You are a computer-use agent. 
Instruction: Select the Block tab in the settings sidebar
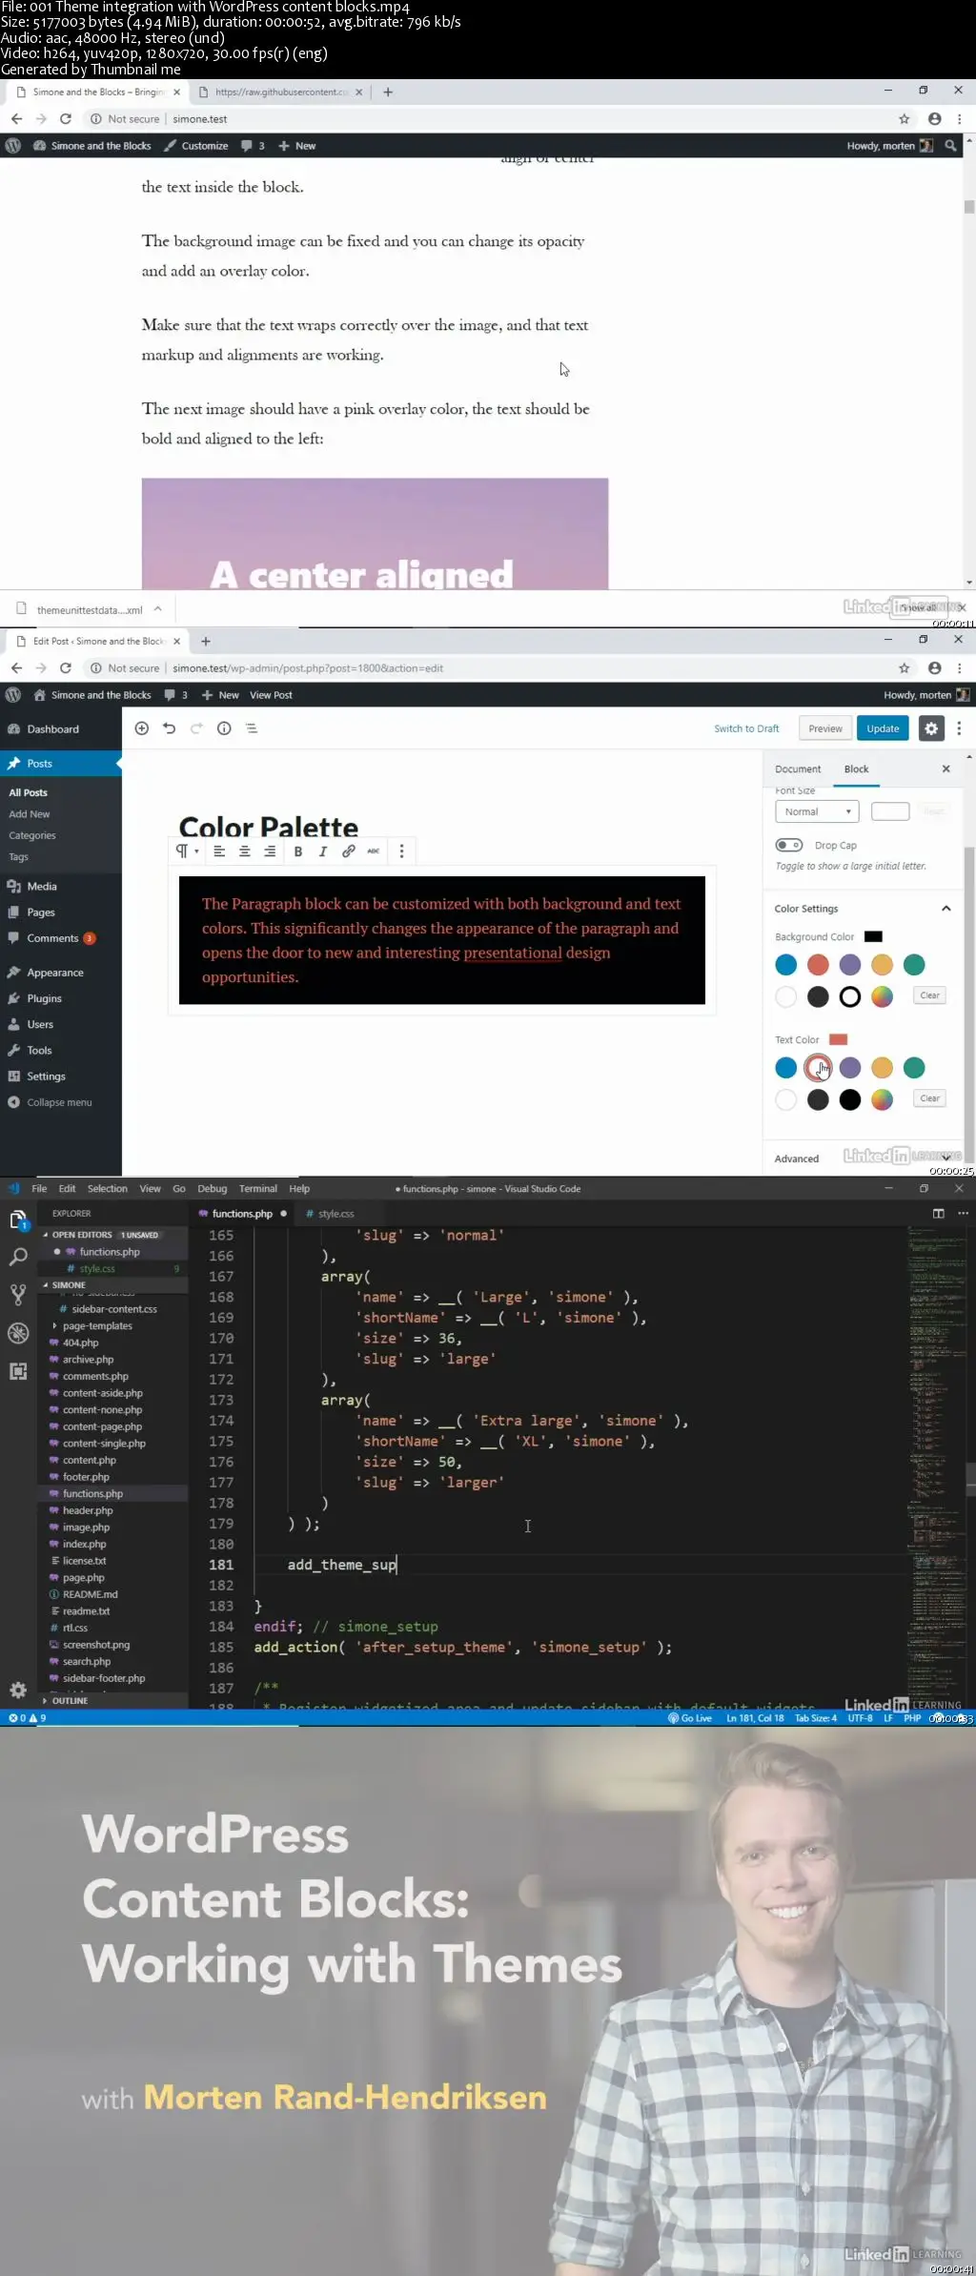[856, 769]
